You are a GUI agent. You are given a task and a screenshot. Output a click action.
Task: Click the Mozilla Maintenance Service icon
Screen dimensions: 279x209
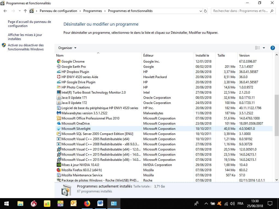[x=59, y=175]
